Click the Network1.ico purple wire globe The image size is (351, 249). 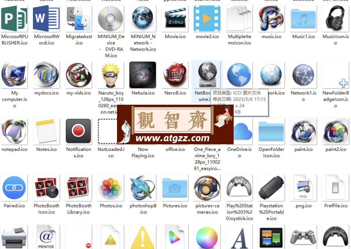303,75
